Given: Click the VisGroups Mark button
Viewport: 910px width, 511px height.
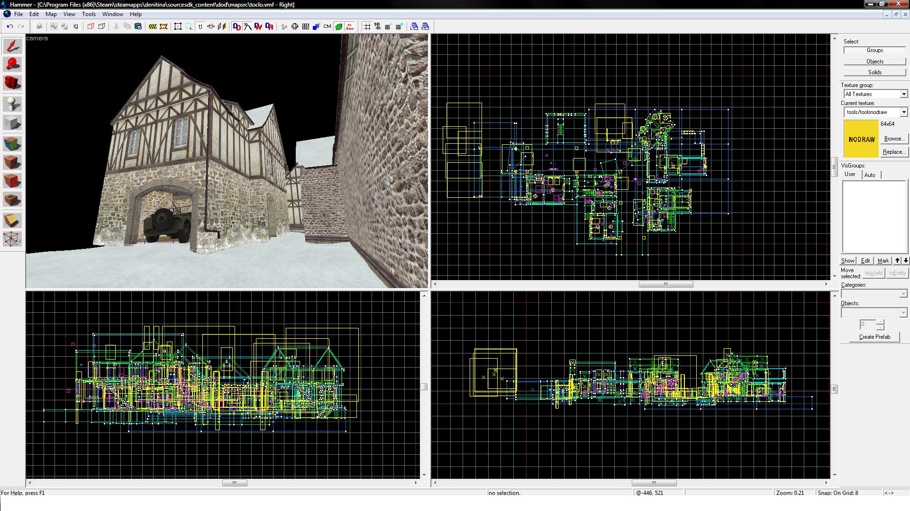Looking at the screenshot, I should (x=883, y=261).
